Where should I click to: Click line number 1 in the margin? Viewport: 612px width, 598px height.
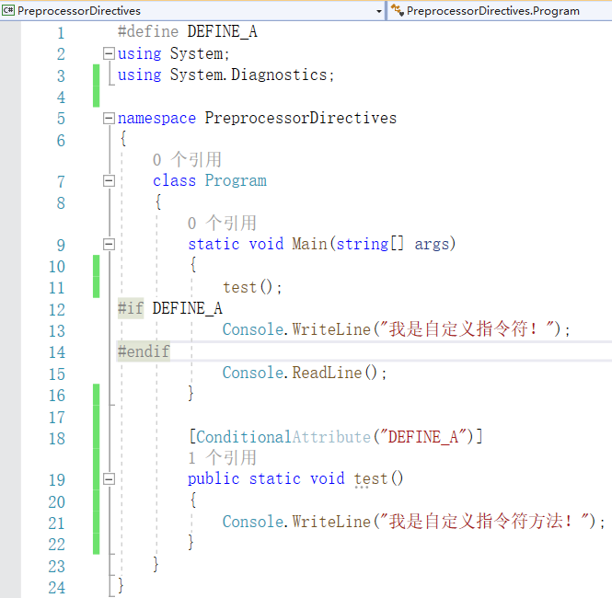tap(61, 33)
